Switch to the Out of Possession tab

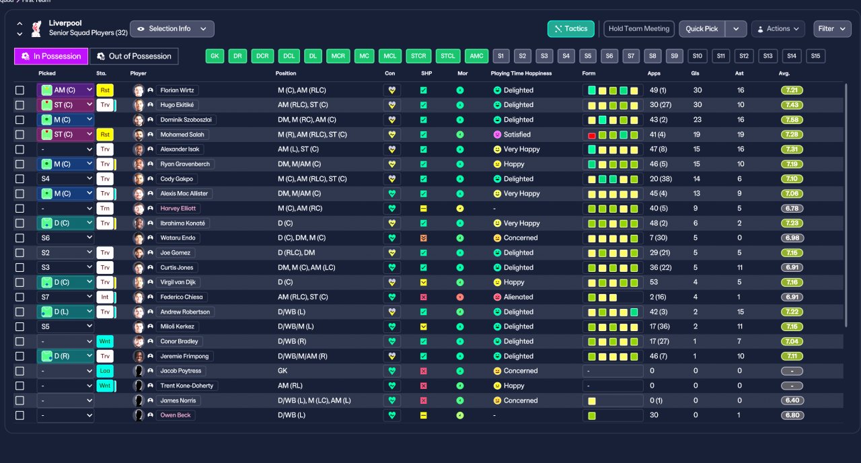point(135,57)
